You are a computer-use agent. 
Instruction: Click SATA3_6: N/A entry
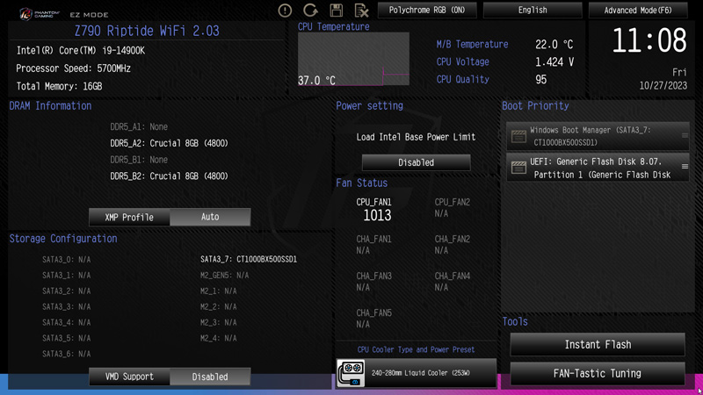67,354
